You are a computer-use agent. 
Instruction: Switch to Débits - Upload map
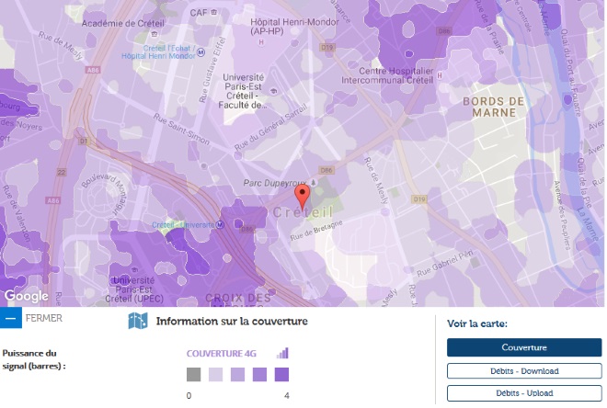click(x=523, y=392)
